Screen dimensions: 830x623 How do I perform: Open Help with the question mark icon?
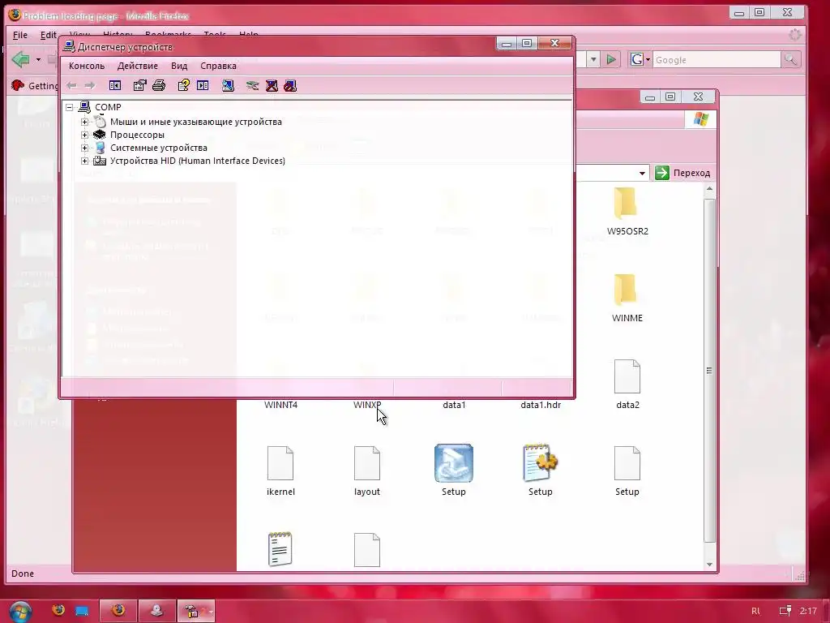pos(184,85)
